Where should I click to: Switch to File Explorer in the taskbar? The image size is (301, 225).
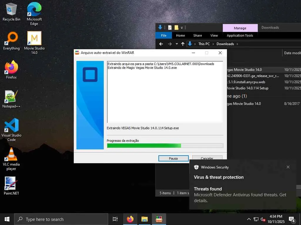[144, 219]
